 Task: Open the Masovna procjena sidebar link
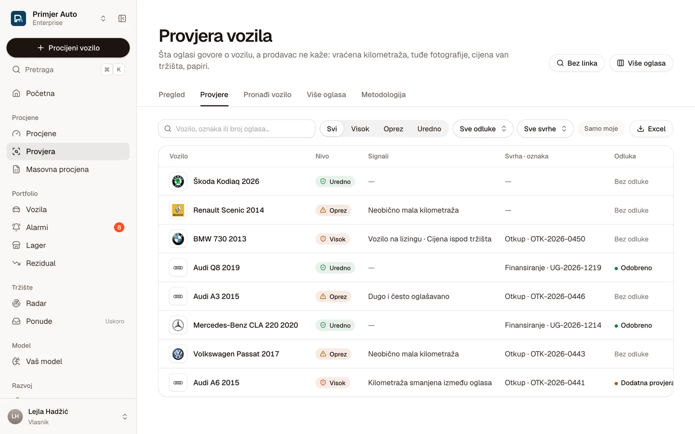tap(68, 169)
